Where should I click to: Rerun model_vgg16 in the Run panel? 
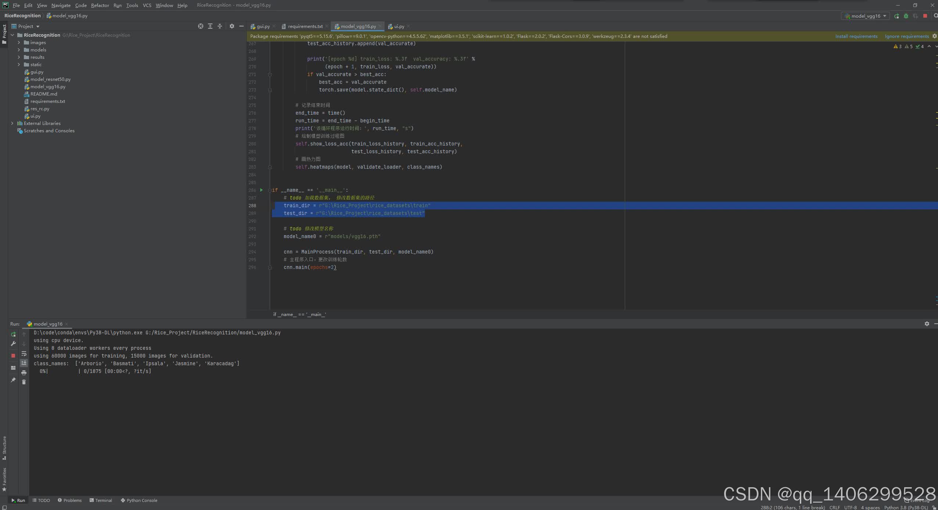(13, 334)
